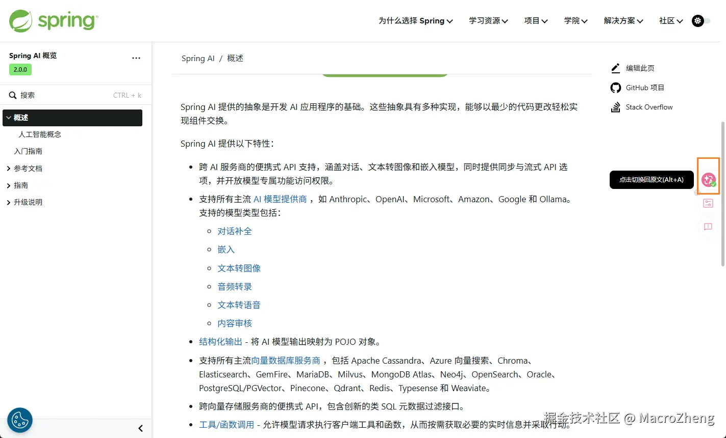Open the AI 模型提供商 link
726x438 pixels.
pyautogui.click(x=280, y=199)
